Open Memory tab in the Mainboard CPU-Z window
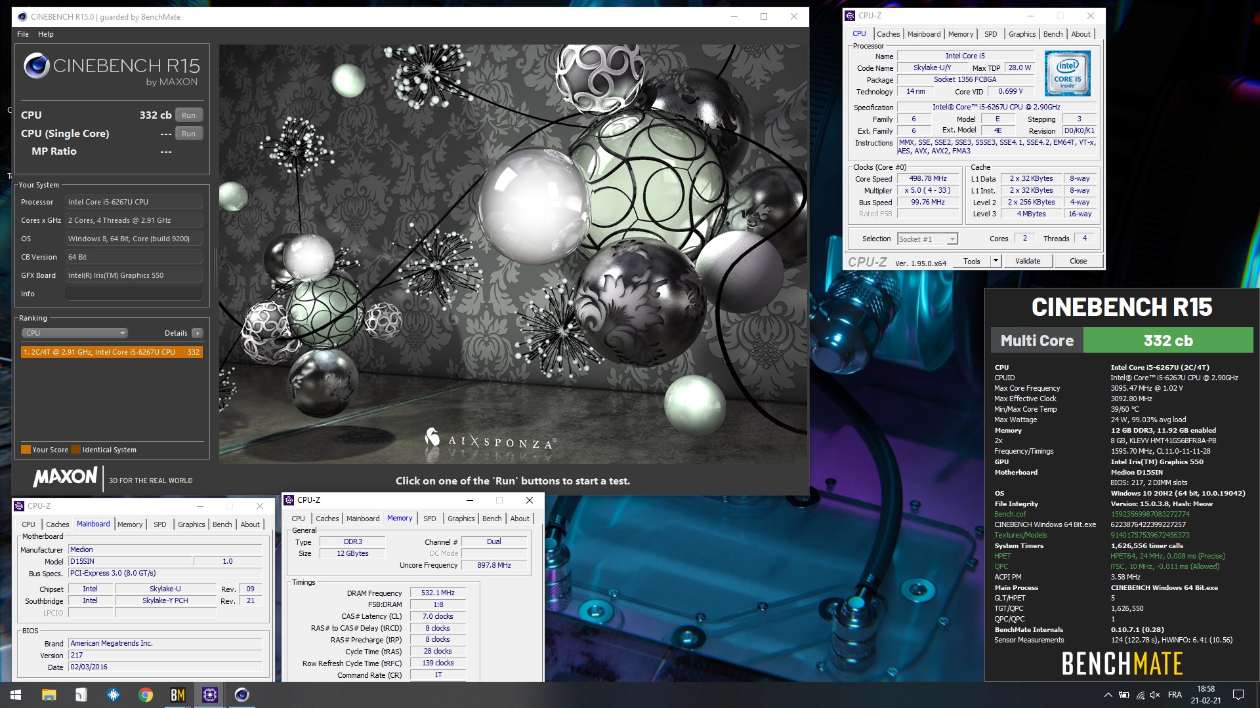Viewport: 1260px width, 708px height. point(130,524)
